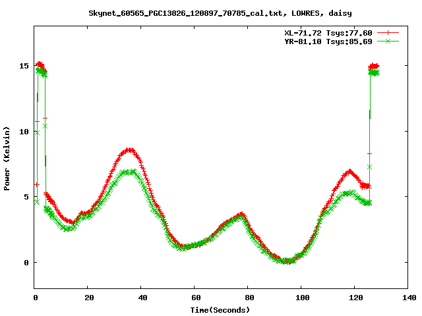Click the Power (Kelvin) y-axis label
Viewport: 422px width, 316px height.
point(7,159)
